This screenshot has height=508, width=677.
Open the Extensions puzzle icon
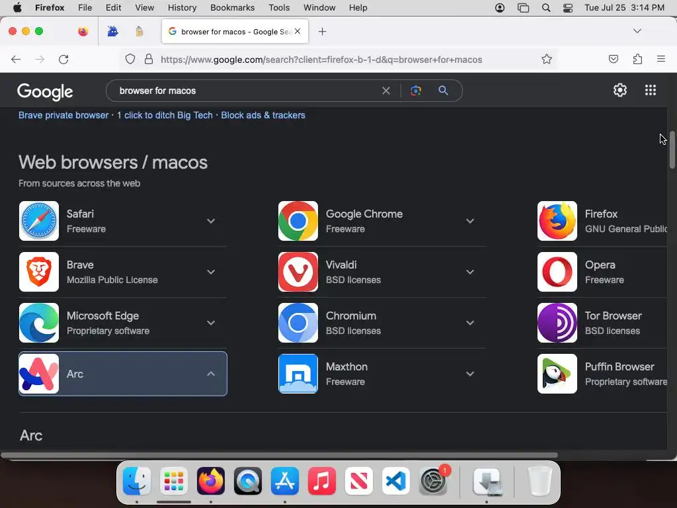click(x=637, y=59)
